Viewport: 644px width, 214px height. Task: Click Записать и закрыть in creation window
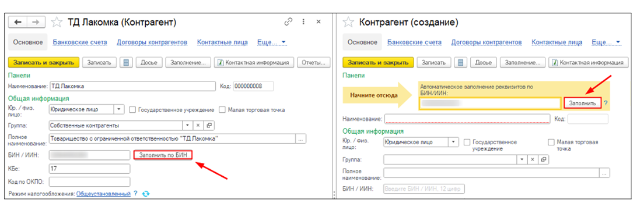378,63
